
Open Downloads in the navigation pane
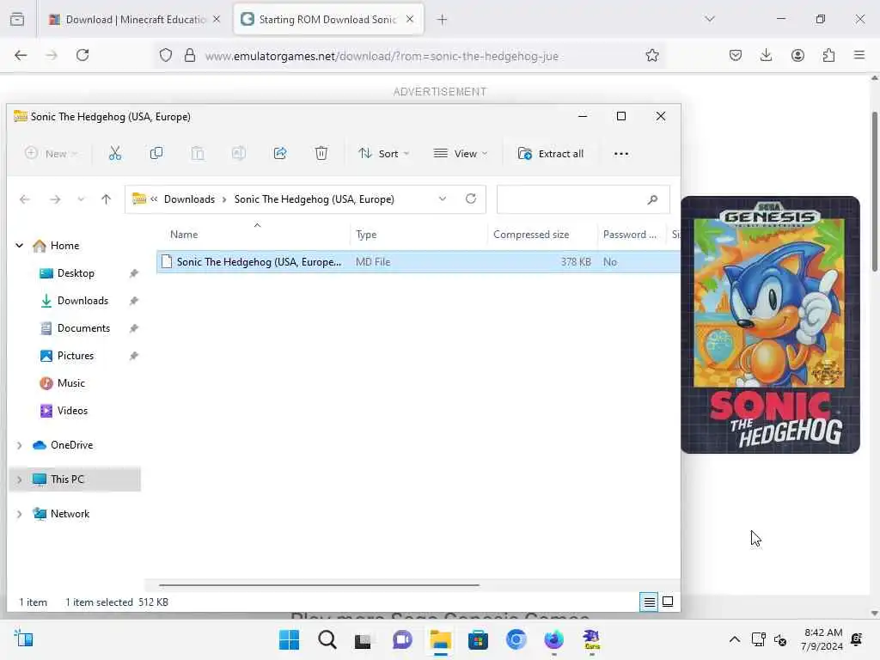click(82, 301)
